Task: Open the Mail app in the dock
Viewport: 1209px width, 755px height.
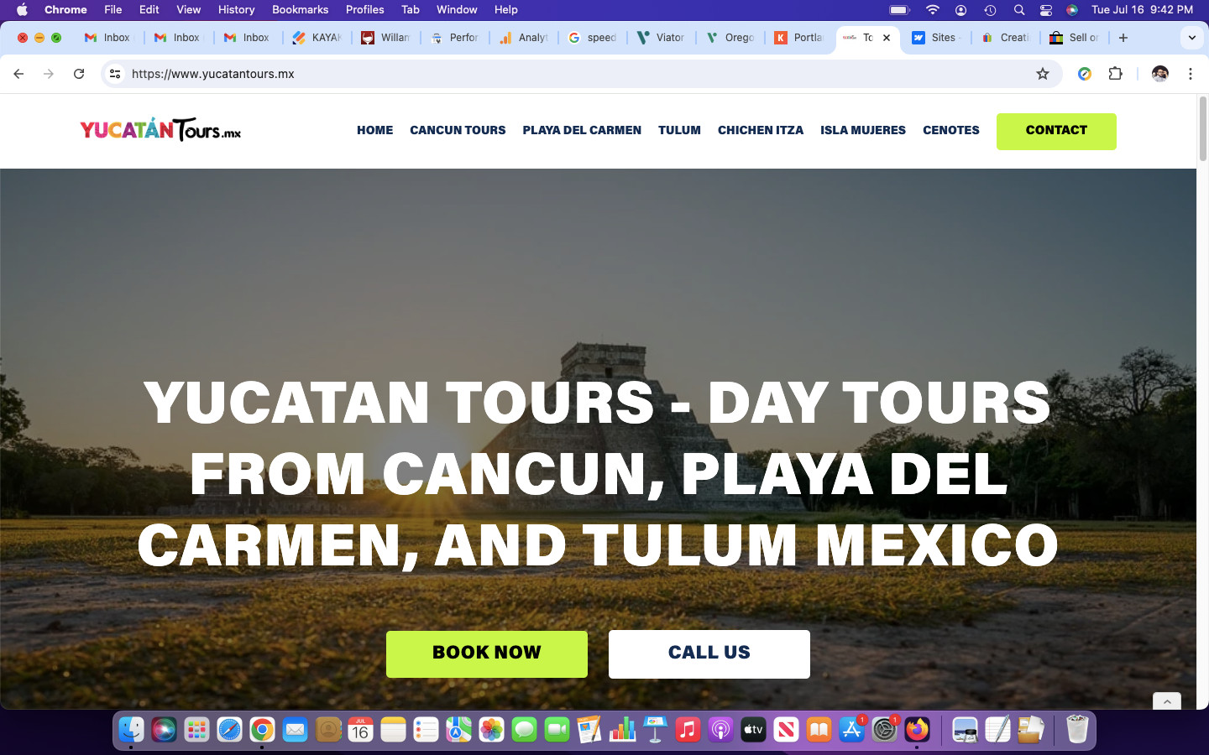Action: pos(295,730)
